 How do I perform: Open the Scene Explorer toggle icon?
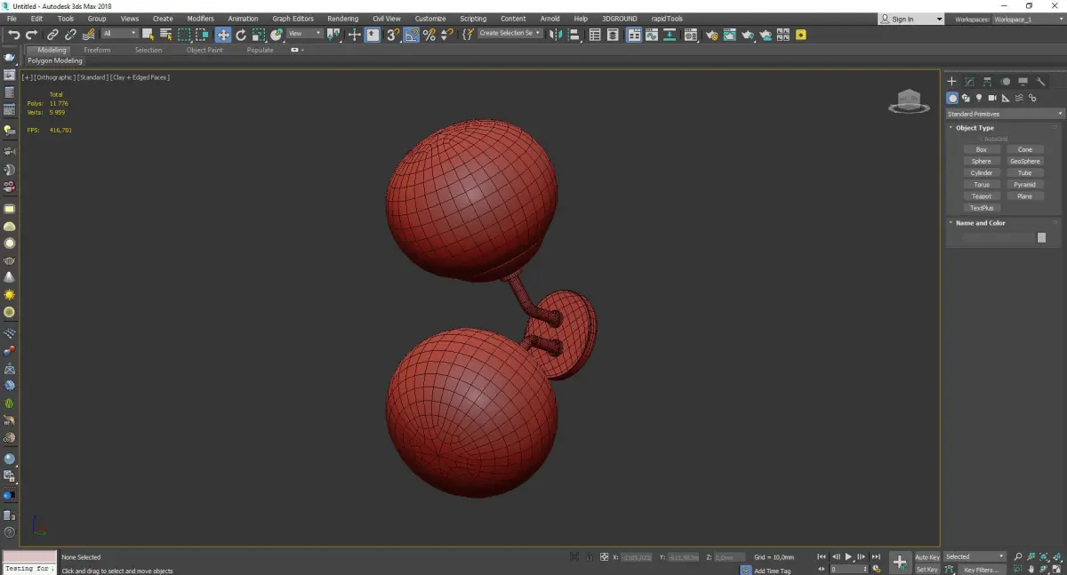point(595,35)
